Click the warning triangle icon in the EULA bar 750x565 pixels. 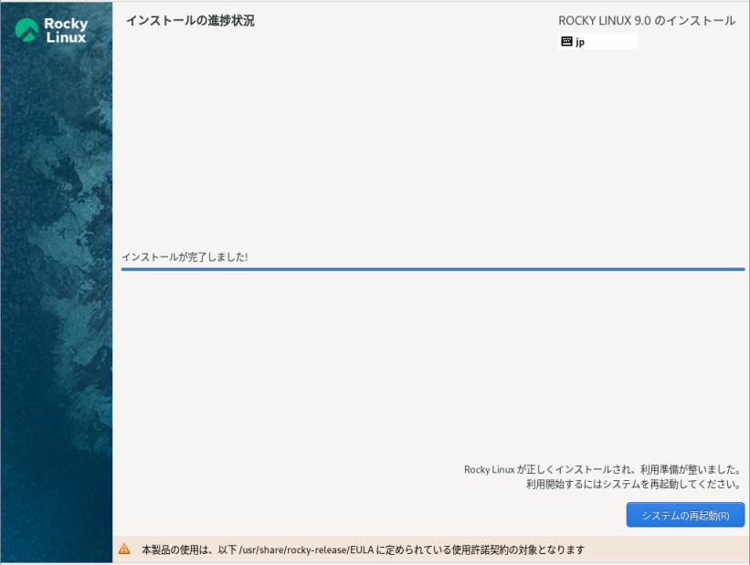click(124, 549)
